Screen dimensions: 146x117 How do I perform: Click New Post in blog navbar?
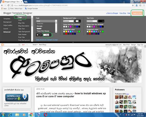pyautogui.click(x=126, y=45)
